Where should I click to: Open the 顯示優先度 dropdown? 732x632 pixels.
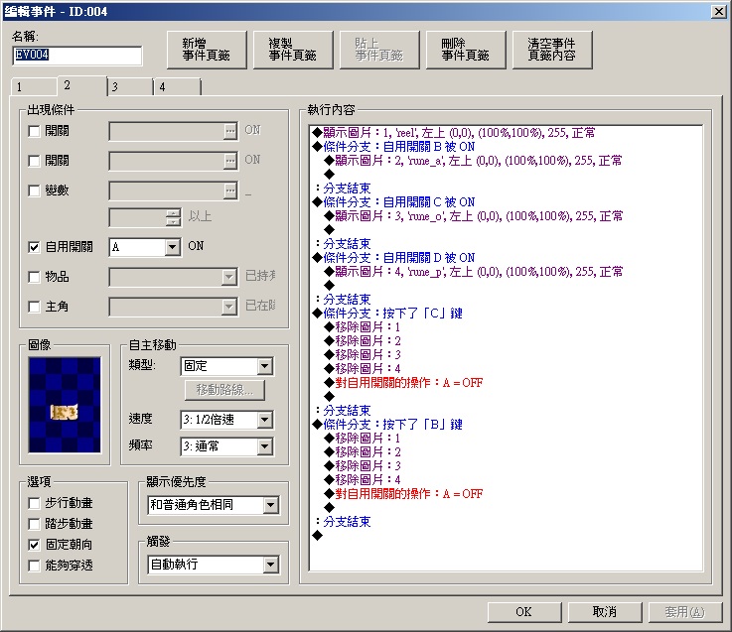[271, 505]
